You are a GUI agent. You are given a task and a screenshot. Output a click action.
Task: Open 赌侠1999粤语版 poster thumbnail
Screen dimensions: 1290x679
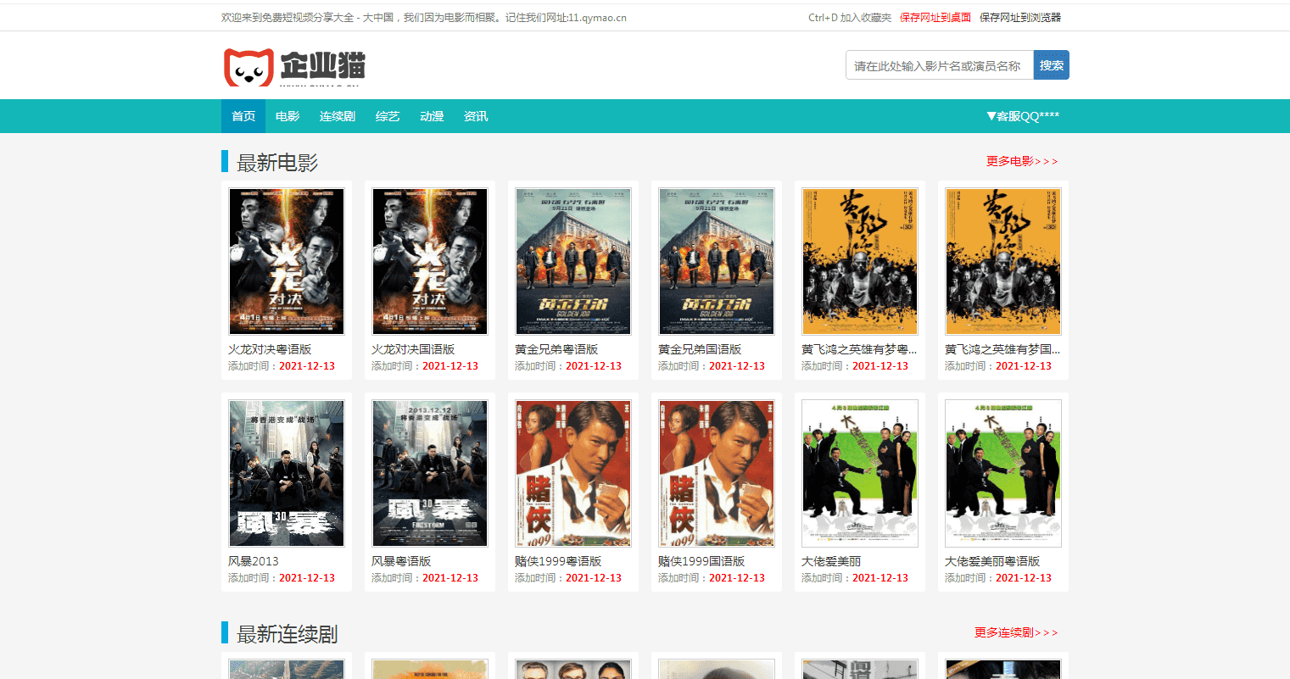coord(573,473)
